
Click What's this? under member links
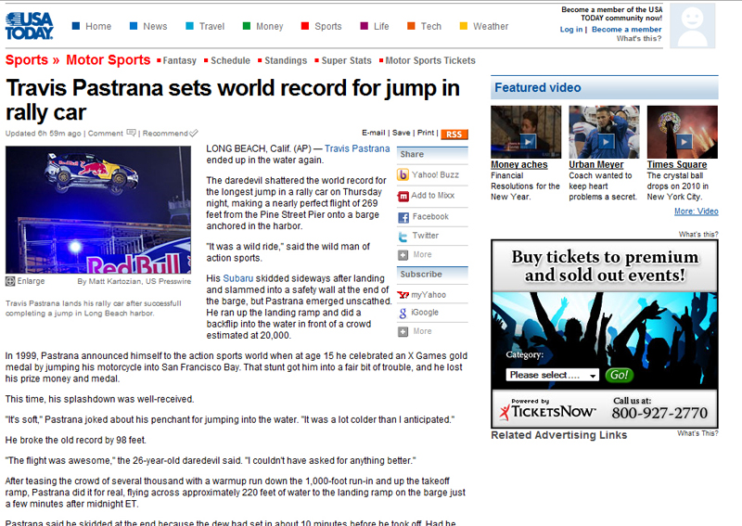[639, 39]
